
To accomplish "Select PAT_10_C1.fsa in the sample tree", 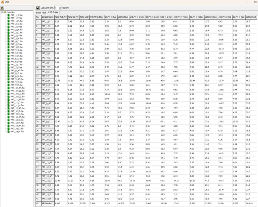I will (18, 91).
